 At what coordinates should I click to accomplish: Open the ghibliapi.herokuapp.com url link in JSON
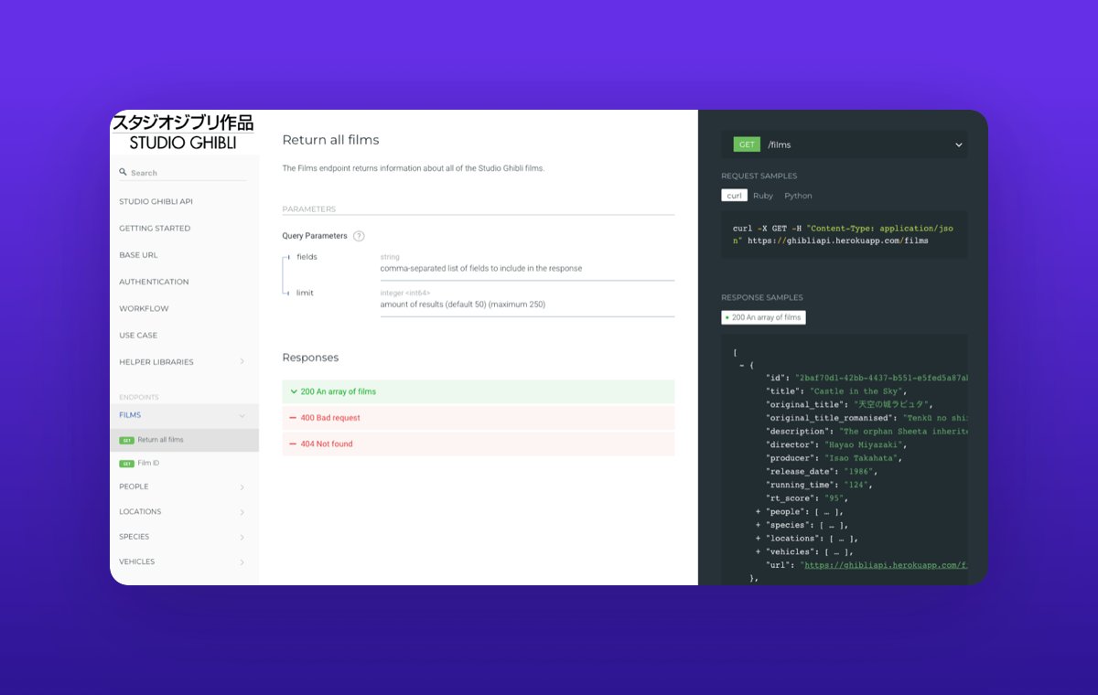[884, 565]
